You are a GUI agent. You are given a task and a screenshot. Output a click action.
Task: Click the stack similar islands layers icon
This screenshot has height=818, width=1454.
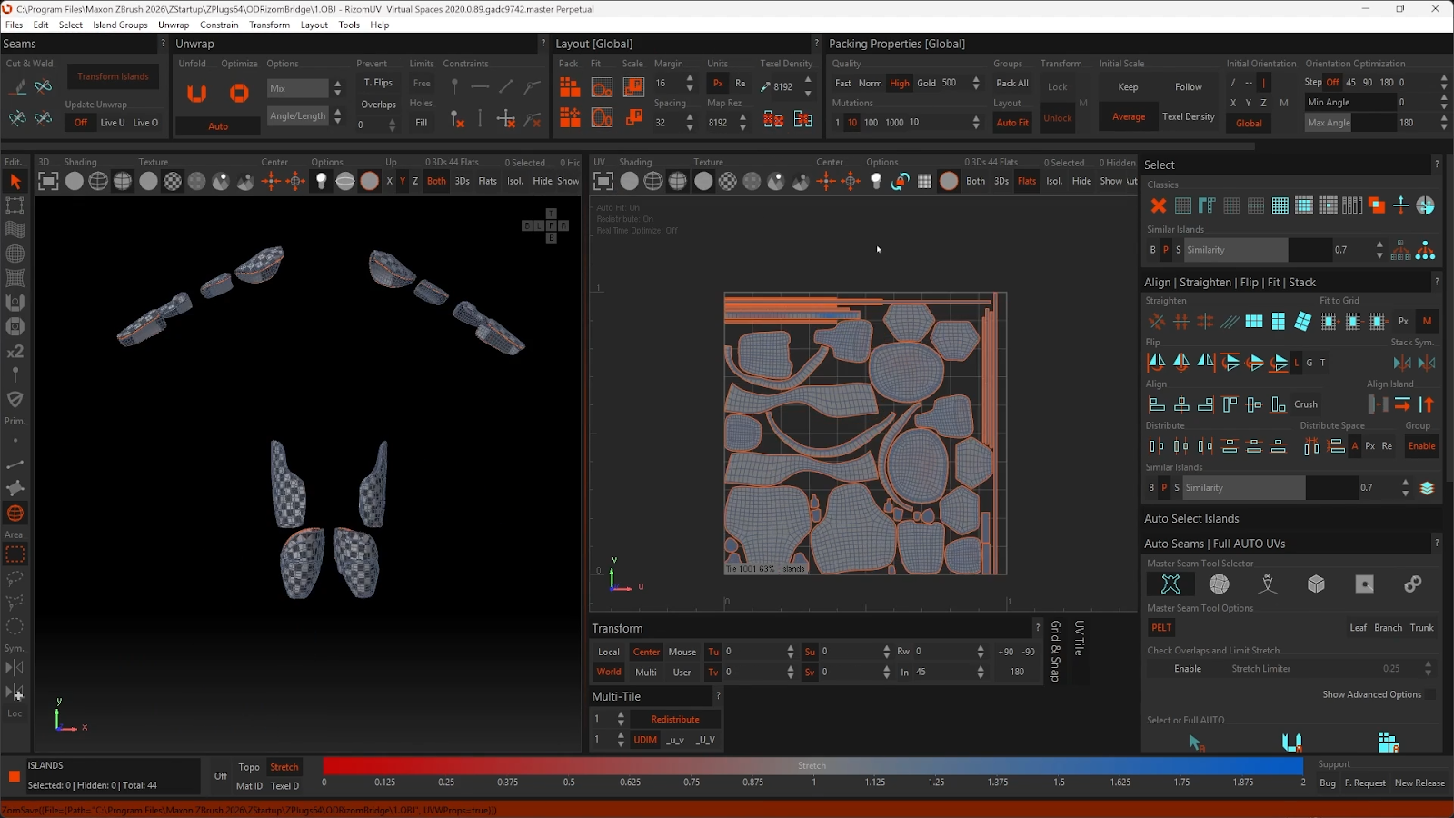pos(1427,488)
